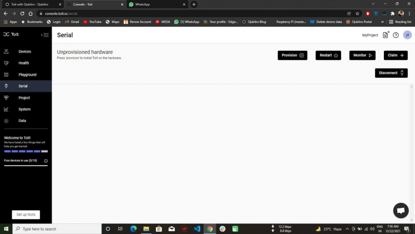Open the Windows Start menu
Image resolution: width=415 pixels, height=234 pixels.
[6, 228]
